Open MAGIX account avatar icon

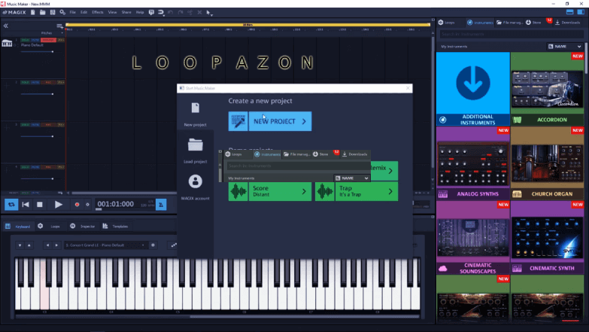[x=196, y=181]
